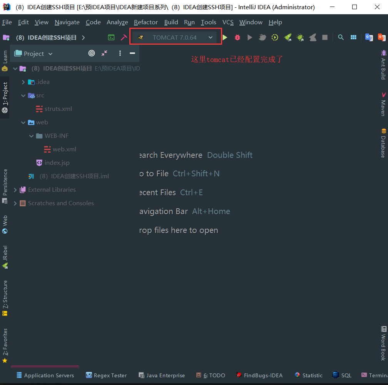The width and height of the screenshot is (388, 385).
Task: Open the Run menu
Action: pos(189,22)
